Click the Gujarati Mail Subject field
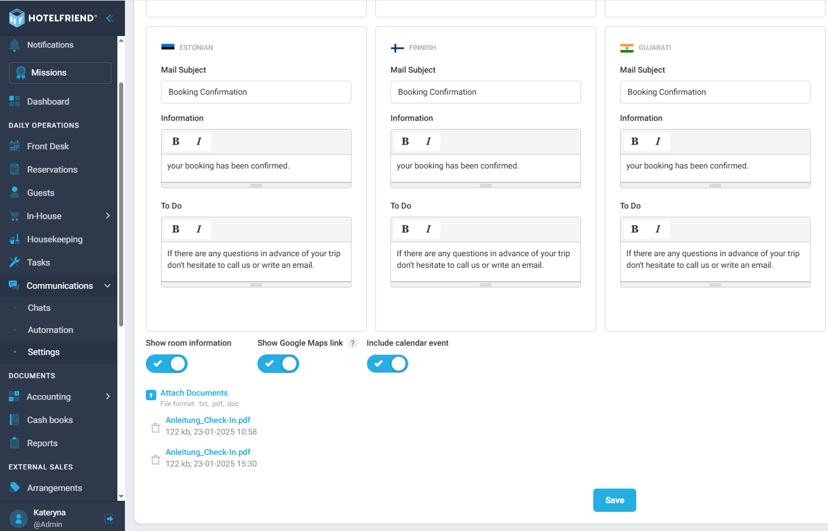This screenshot has width=828, height=531. [x=715, y=92]
